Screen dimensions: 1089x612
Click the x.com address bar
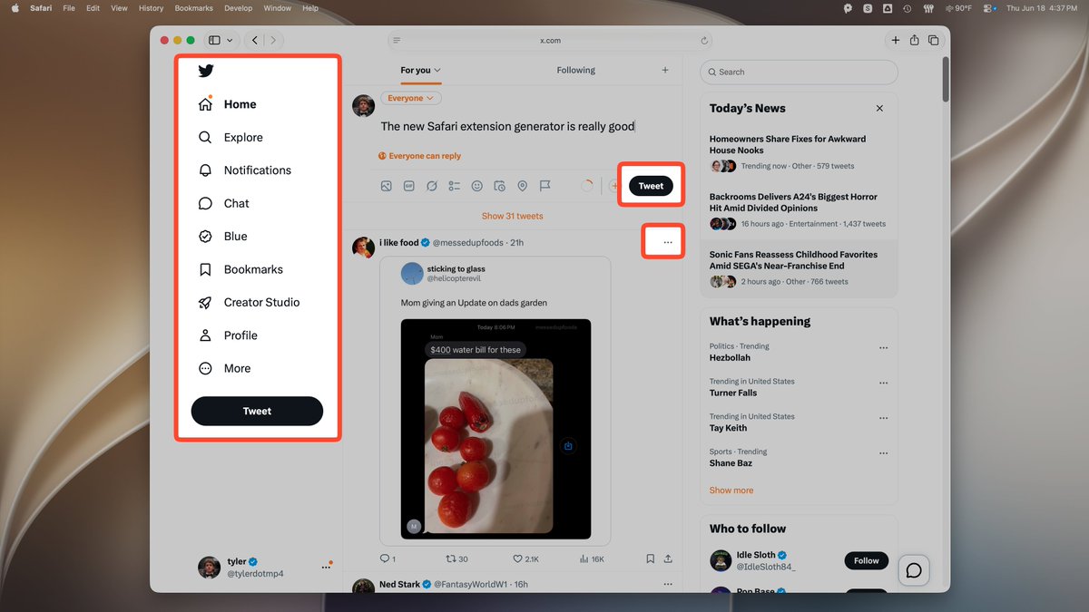550,41
